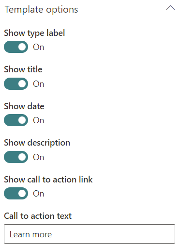Switch off Show description toggle
180x247 pixels.
(16, 157)
